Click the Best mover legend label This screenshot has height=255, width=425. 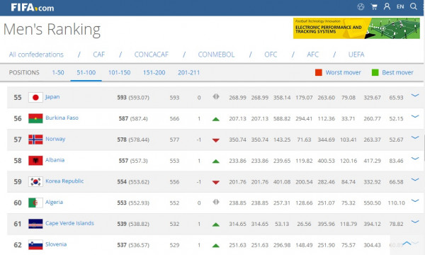(x=397, y=73)
